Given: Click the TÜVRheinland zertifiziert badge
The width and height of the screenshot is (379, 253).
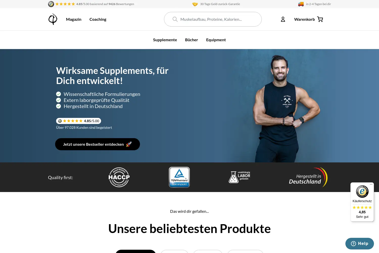Looking at the screenshot, I should 179,177.
